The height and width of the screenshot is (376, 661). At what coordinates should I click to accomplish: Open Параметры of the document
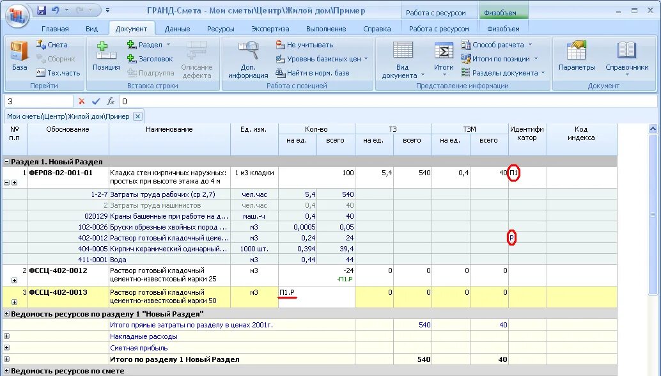pyautogui.click(x=577, y=55)
